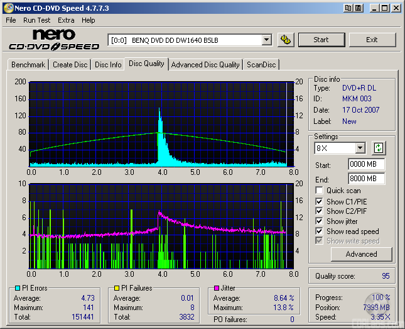Image resolution: width=405 pixels, height=329 pixels.
Task: Open the BENQ DVD drive selection dropdown
Action: point(266,40)
